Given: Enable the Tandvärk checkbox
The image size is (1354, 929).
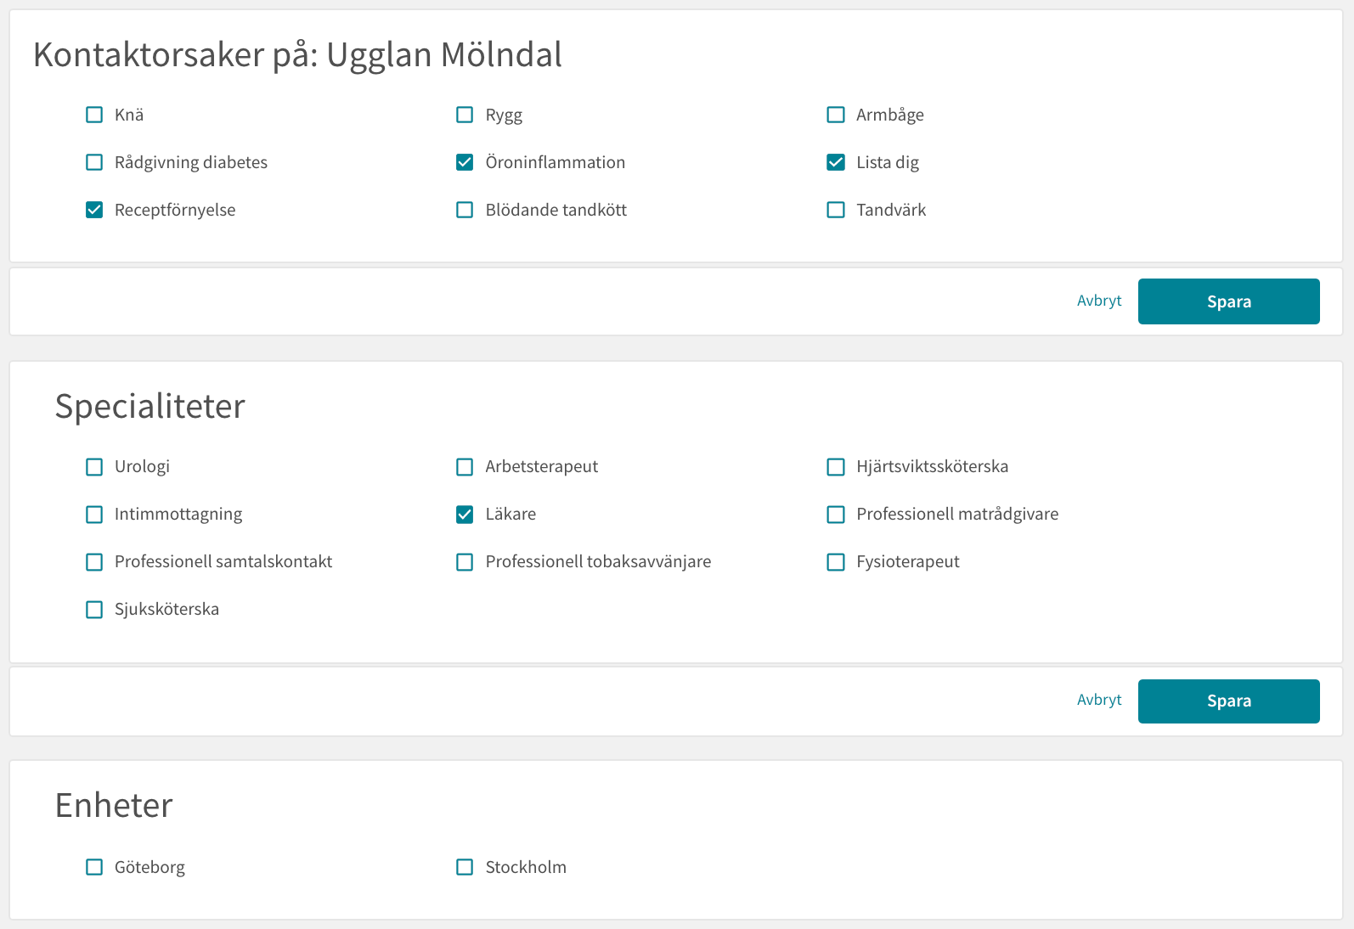Looking at the screenshot, I should click(x=836, y=210).
